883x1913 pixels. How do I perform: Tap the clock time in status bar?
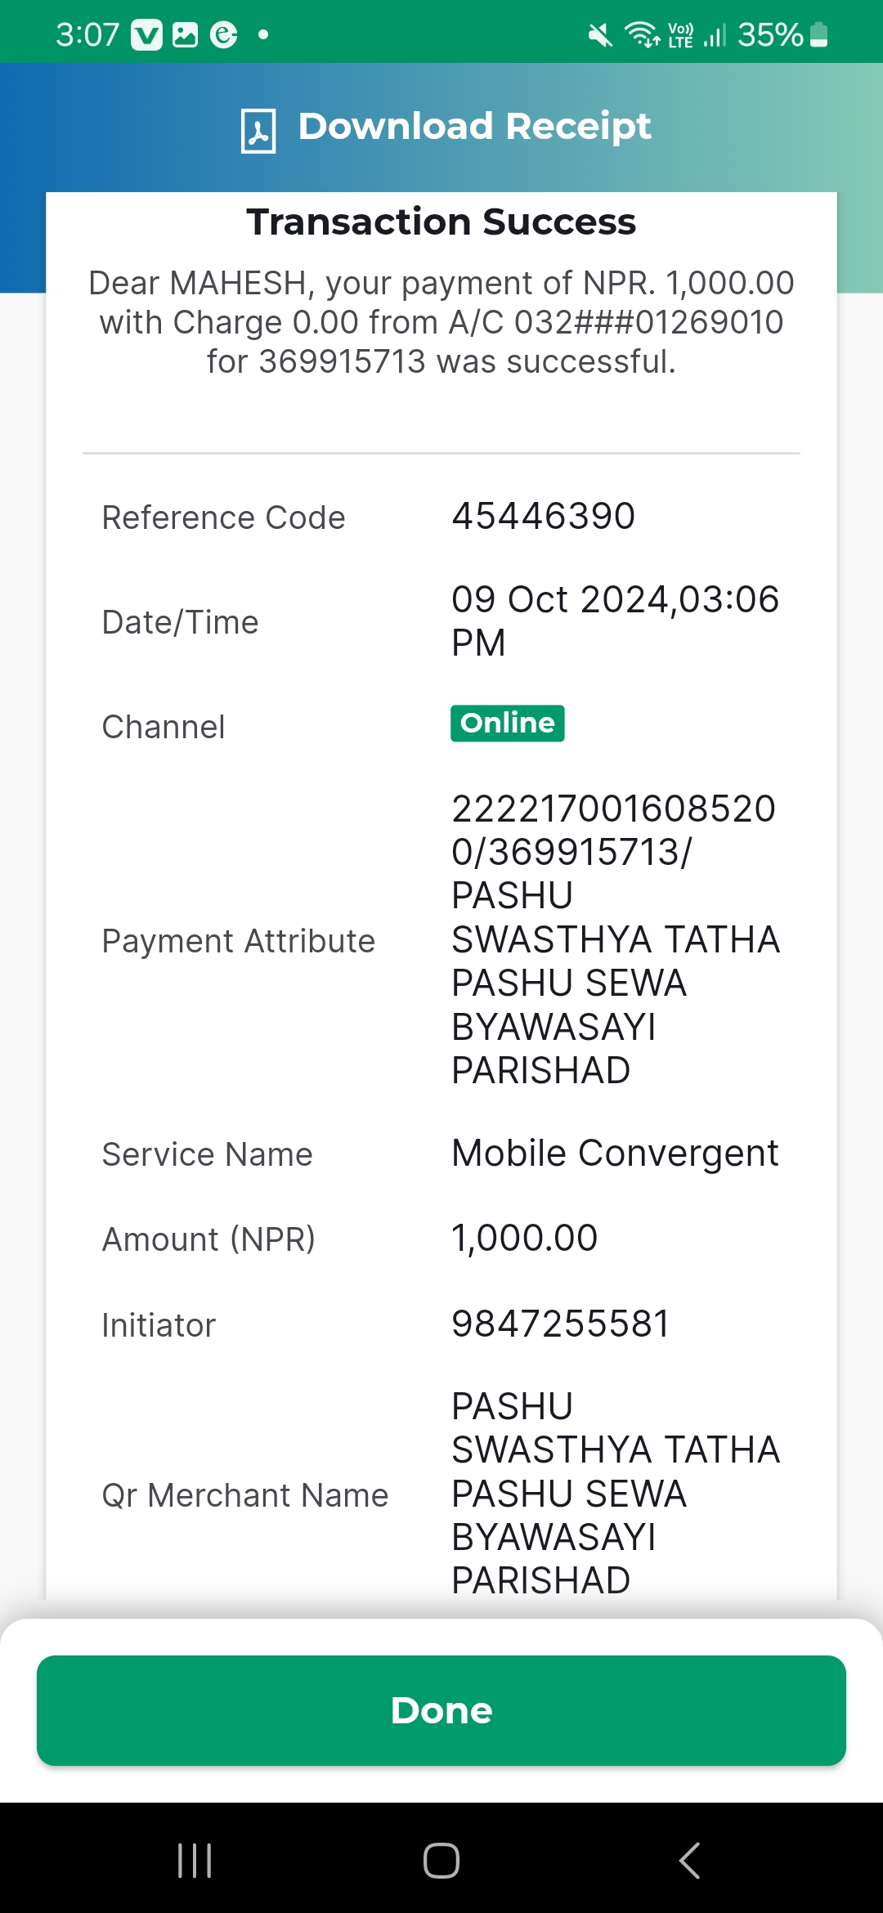pos(87,35)
